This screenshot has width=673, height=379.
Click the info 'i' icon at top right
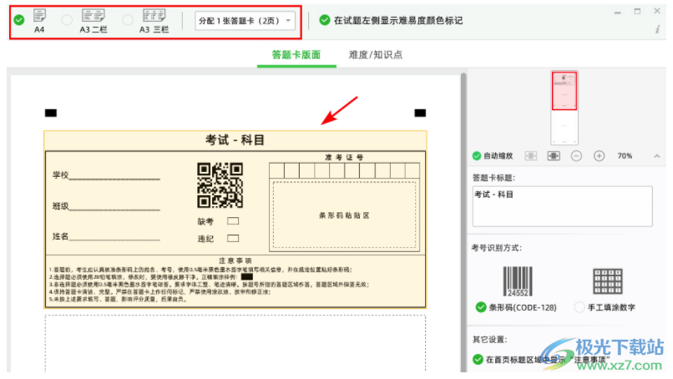click(x=657, y=29)
